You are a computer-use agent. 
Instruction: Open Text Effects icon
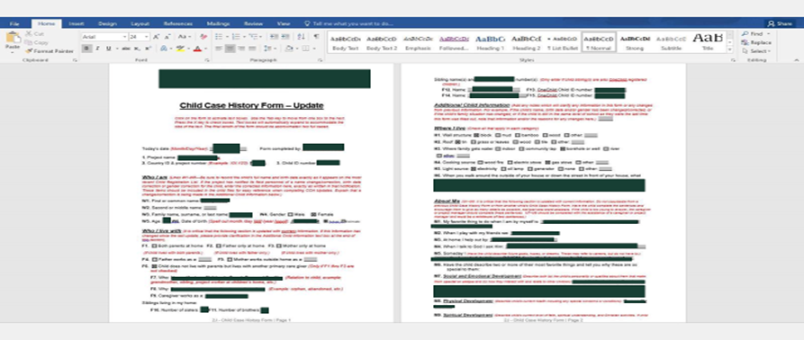164,49
